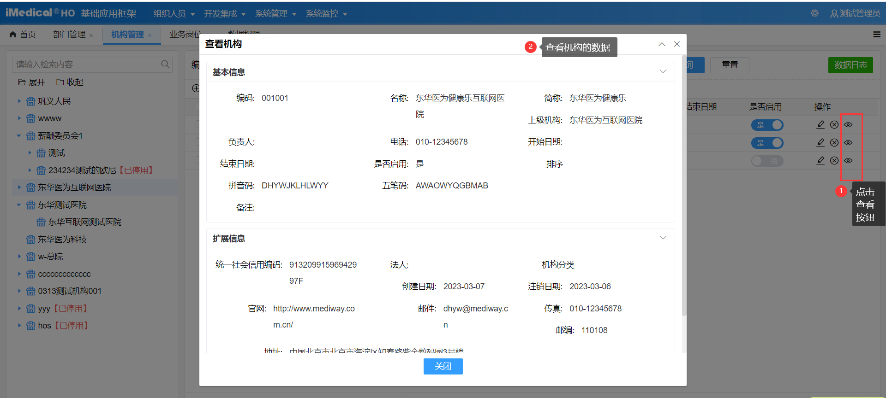Viewport: 886px width, 398px height.
Task: Select 东华互联网测试医院 in the tree
Action: click(x=85, y=222)
